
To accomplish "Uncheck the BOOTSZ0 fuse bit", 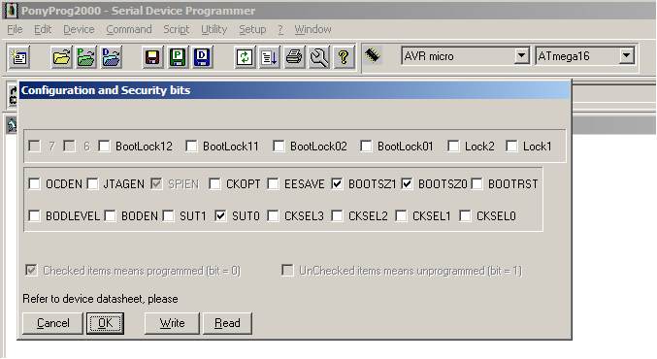I will (407, 183).
